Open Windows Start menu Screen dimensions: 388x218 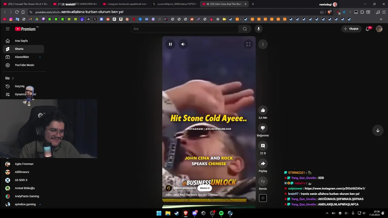[x=159, y=213]
